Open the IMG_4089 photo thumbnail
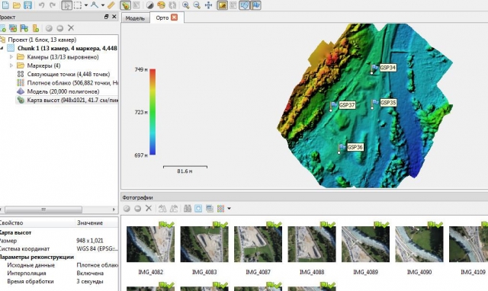The image size is (488, 291). tap(365, 244)
